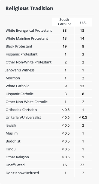Click the Don't Know/Refused row label

coord(22,173)
